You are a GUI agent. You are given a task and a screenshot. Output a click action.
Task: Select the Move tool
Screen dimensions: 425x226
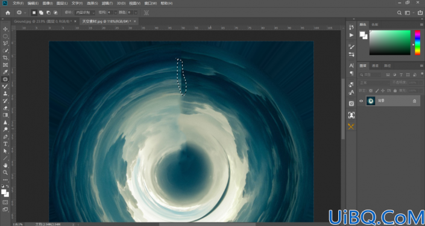coord(5,29)
